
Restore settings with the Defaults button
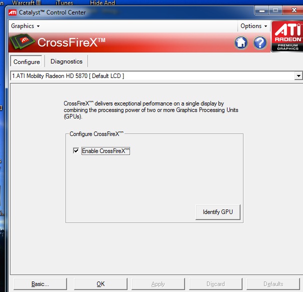click(x=273, y=284)
